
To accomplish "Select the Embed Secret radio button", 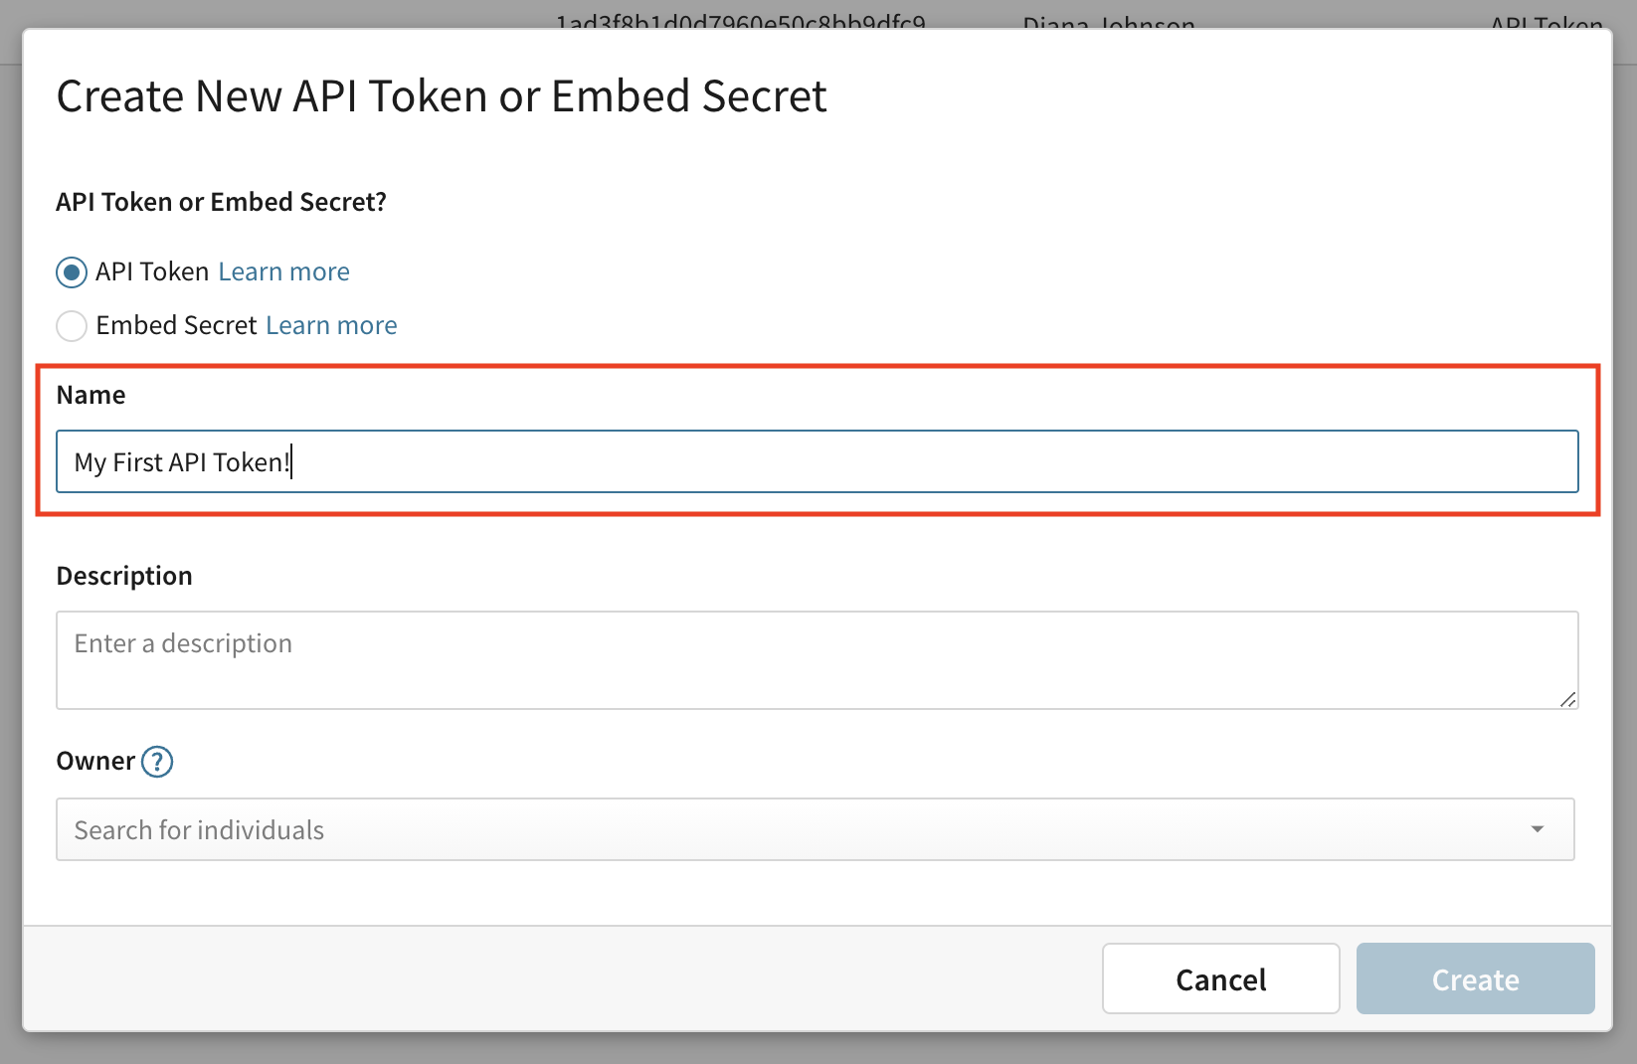I will (x=72, y=326).
